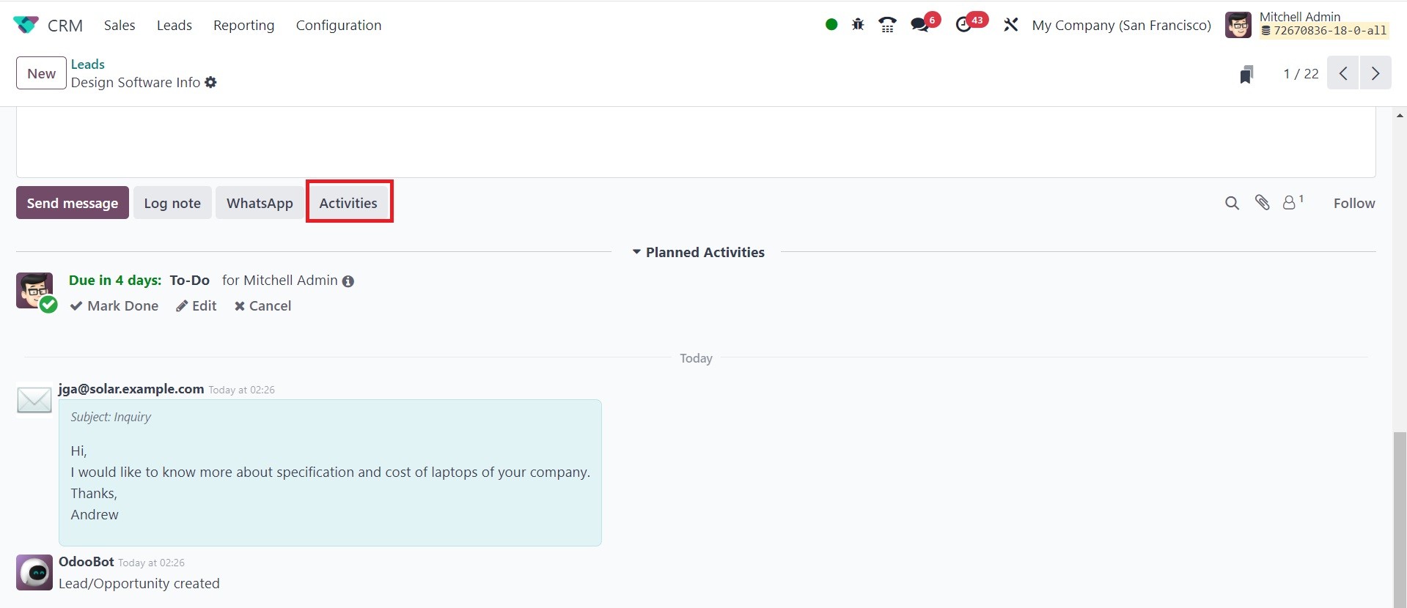
Task: Click the wrench and screwdriver tools icon
Action: tap(1010, 25)
